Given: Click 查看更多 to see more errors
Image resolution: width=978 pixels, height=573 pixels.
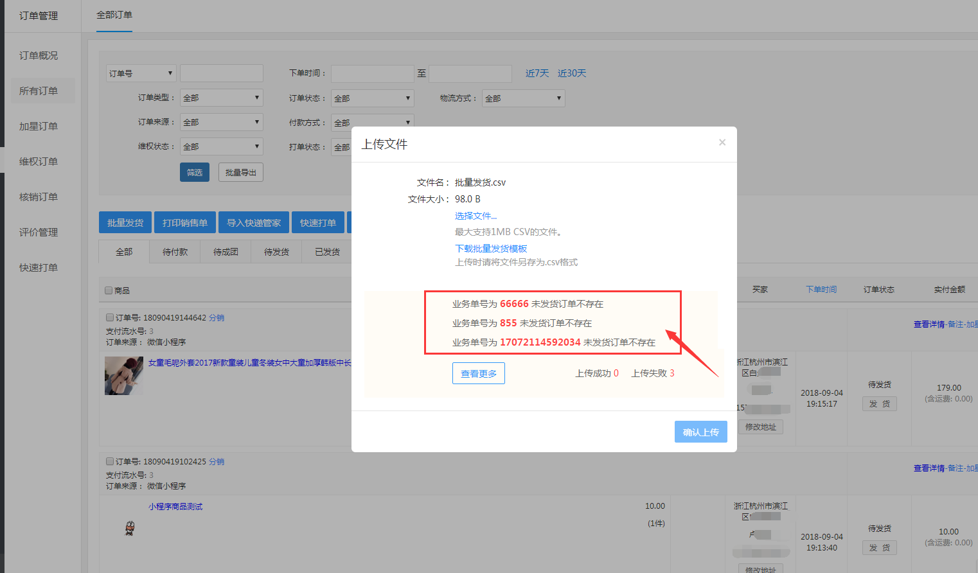Looking at the screenshot, I should pyautogui.click(x=478, y=373).
